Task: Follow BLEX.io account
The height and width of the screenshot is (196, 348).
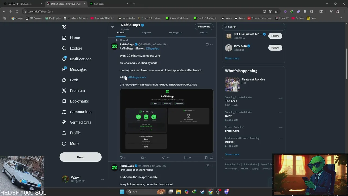Action: (275, 36)
